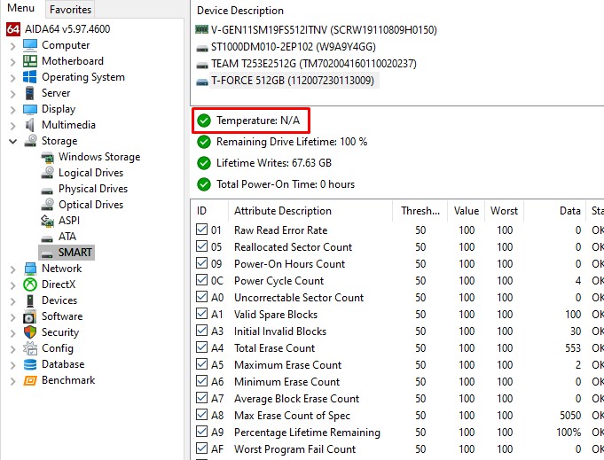Screen dimensions: 604x460
Task: Click the Motherboard icon
Action: point(30,61)
